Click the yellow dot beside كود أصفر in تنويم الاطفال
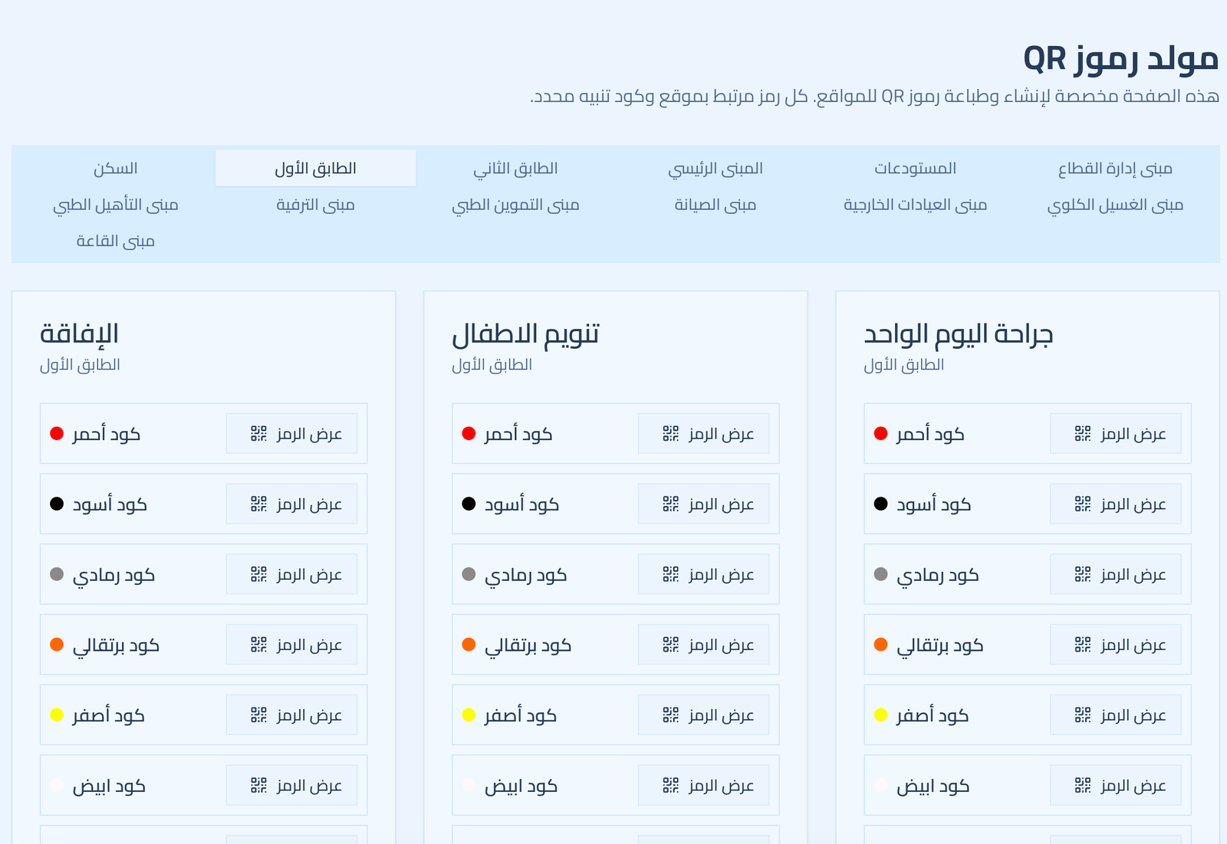 [468, 714]
